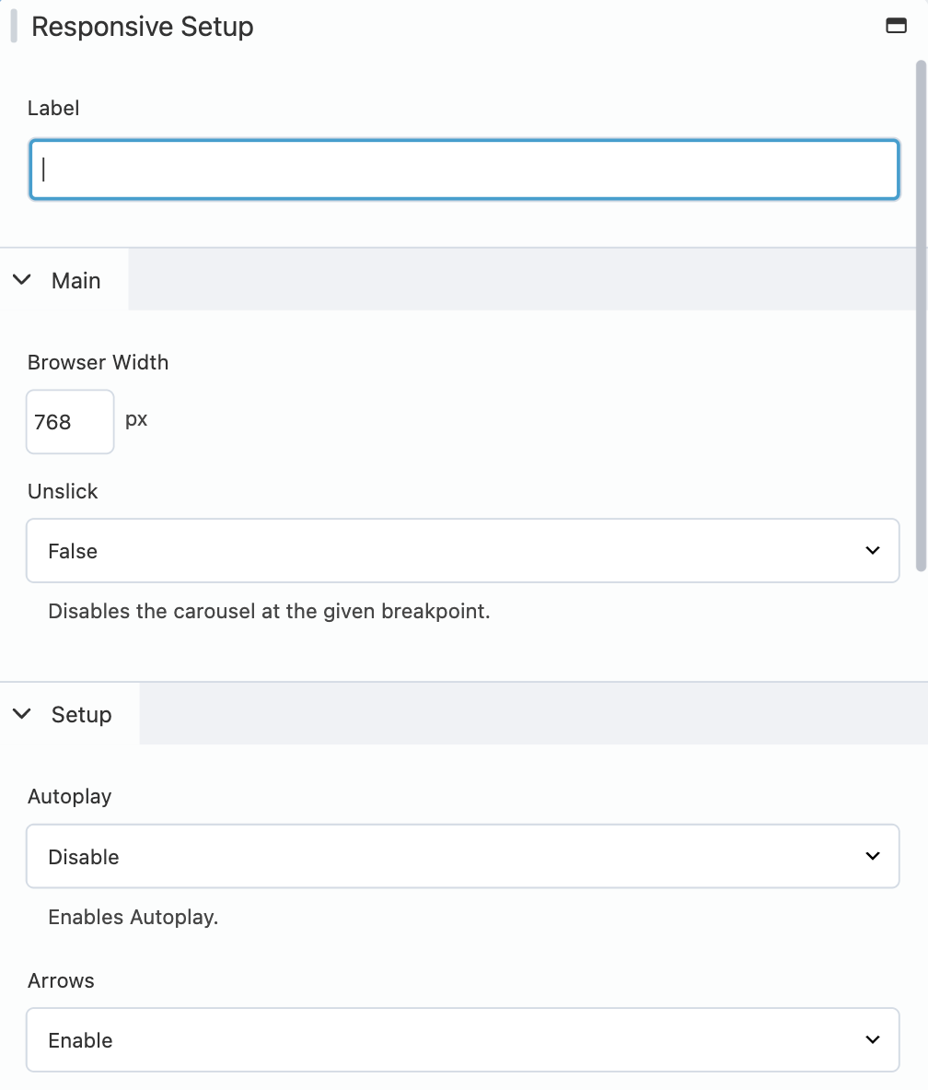Screen dimensions: 928x1090
Task: Edit the Browser Width value 768
Action: [70, 421]
